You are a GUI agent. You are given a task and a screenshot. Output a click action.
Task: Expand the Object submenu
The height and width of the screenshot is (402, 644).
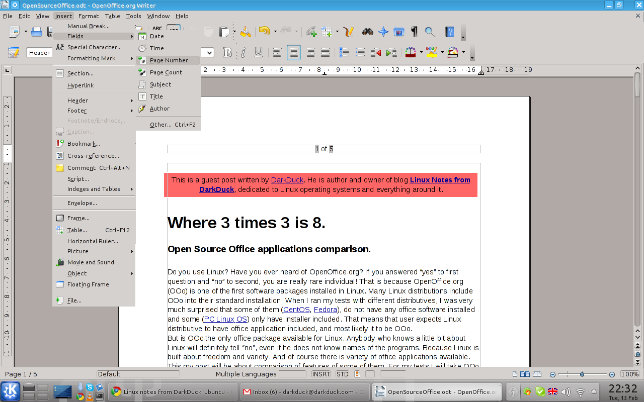[x=94, y=273]
